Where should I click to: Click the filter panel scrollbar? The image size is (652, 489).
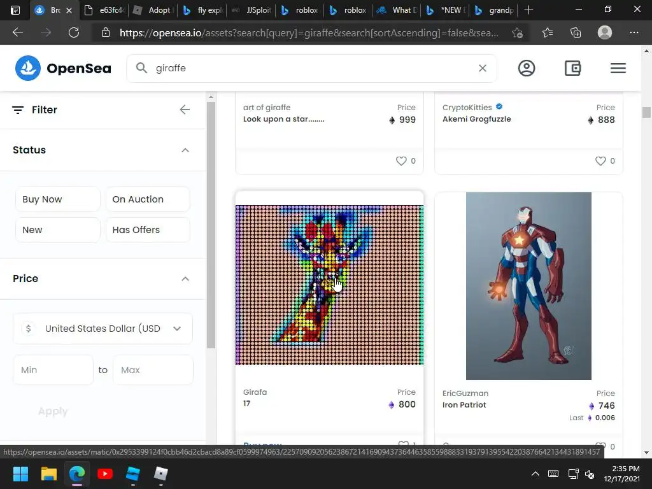click(x=211, y=225)
